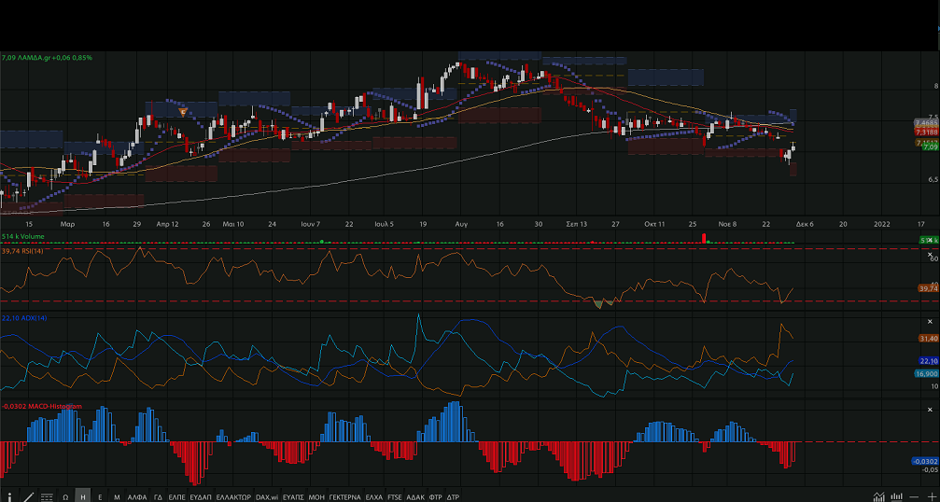Screen dimensions: 940x502
Task: Close the RSI(14) indicator panel
Action: coord(931,255)
